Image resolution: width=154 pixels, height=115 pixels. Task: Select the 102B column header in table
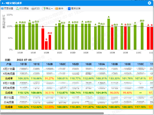pos(49,64)
